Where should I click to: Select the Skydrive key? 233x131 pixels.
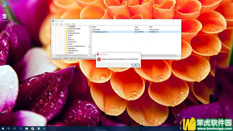point(71,53)
